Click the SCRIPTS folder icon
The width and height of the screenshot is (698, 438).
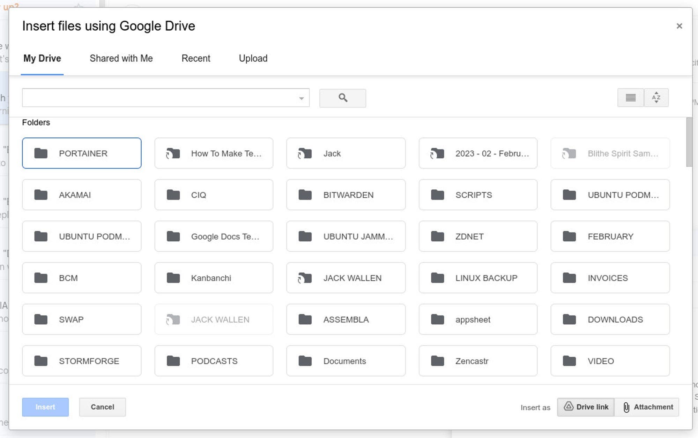click(437, 195)
